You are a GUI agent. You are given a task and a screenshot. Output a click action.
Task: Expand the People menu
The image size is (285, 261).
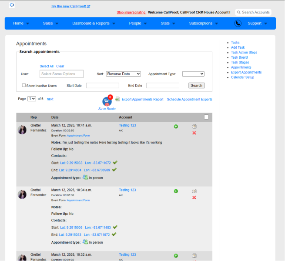(138, 23)
